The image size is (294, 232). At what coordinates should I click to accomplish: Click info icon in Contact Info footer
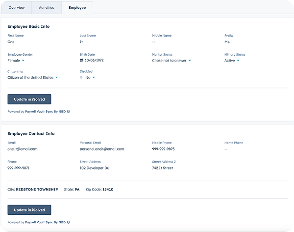click(x=69, y=222)
